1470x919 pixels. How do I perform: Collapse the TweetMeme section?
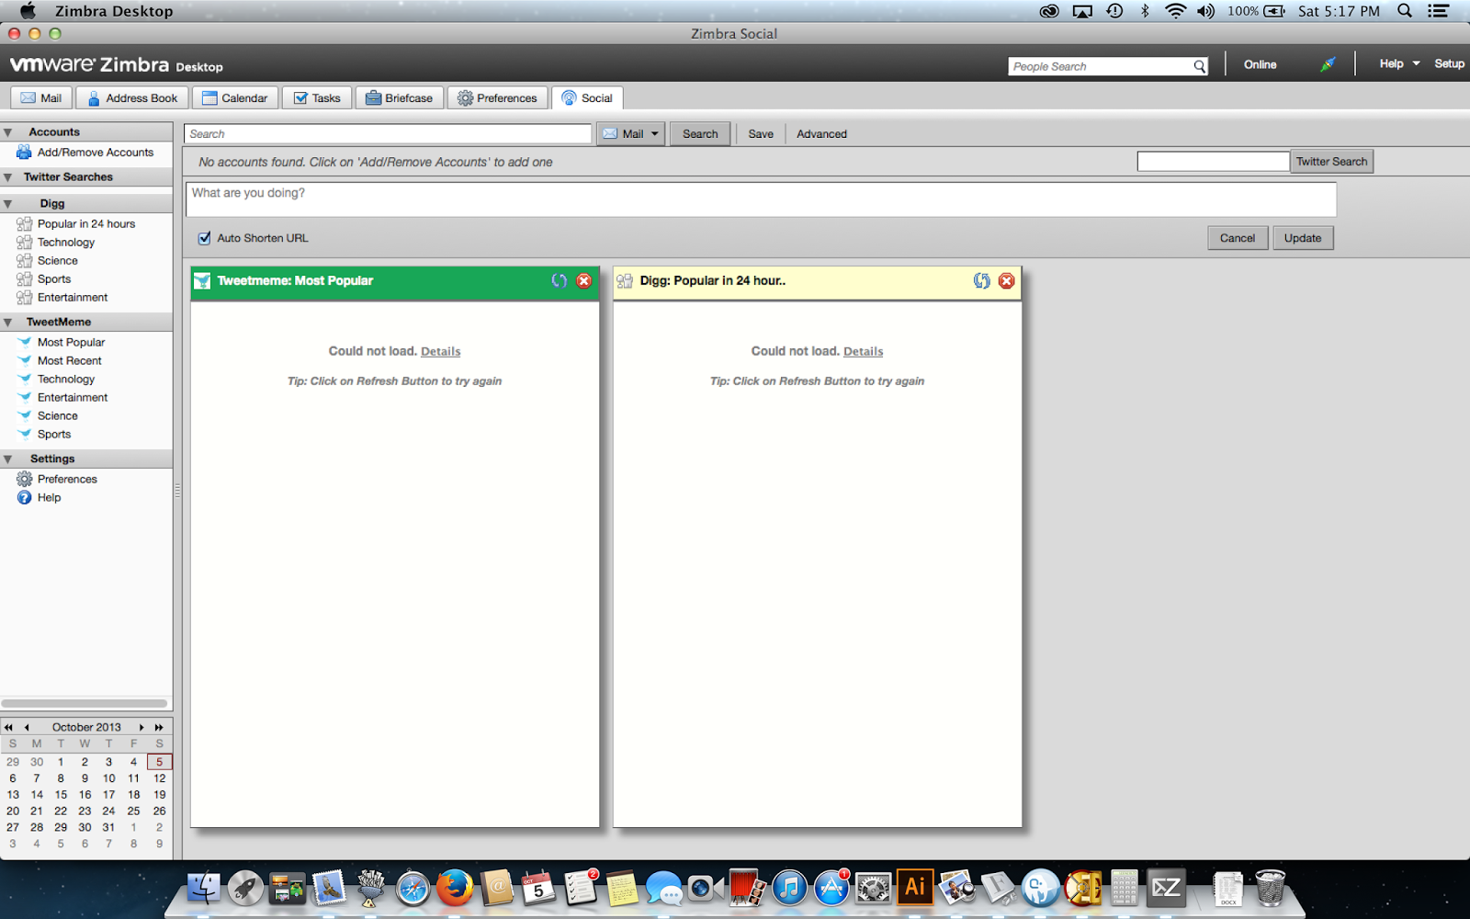pos(7,323)
